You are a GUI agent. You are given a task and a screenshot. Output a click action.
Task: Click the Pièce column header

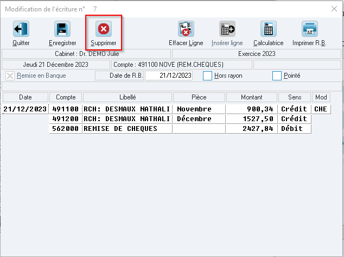click(x=199, y=97)
